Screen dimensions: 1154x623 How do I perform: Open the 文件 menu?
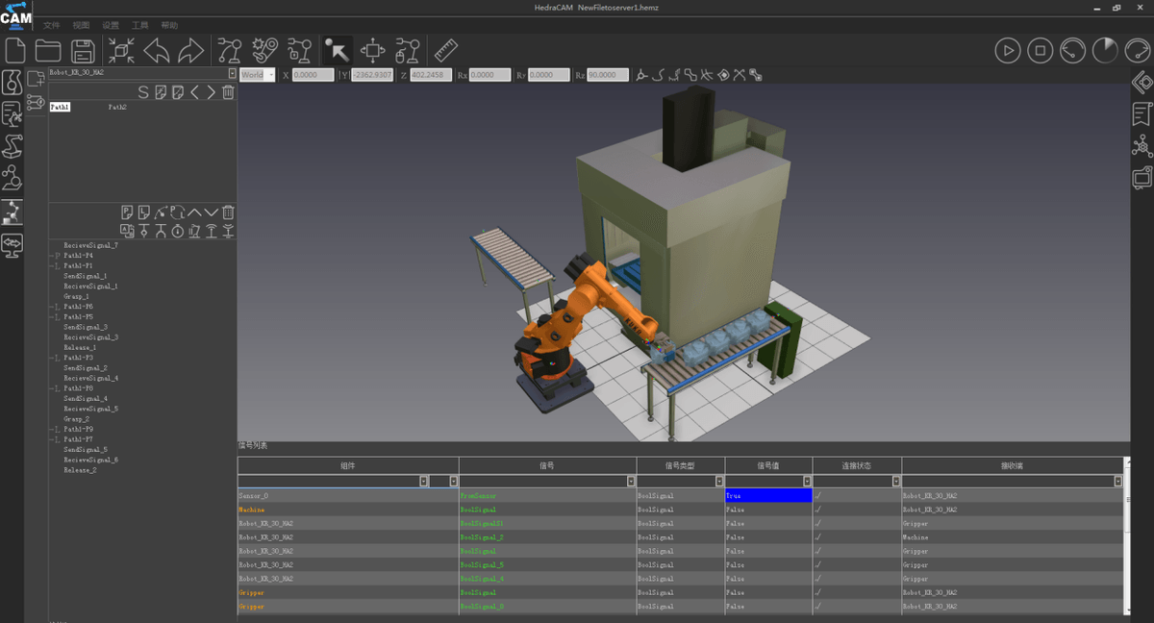52,25
